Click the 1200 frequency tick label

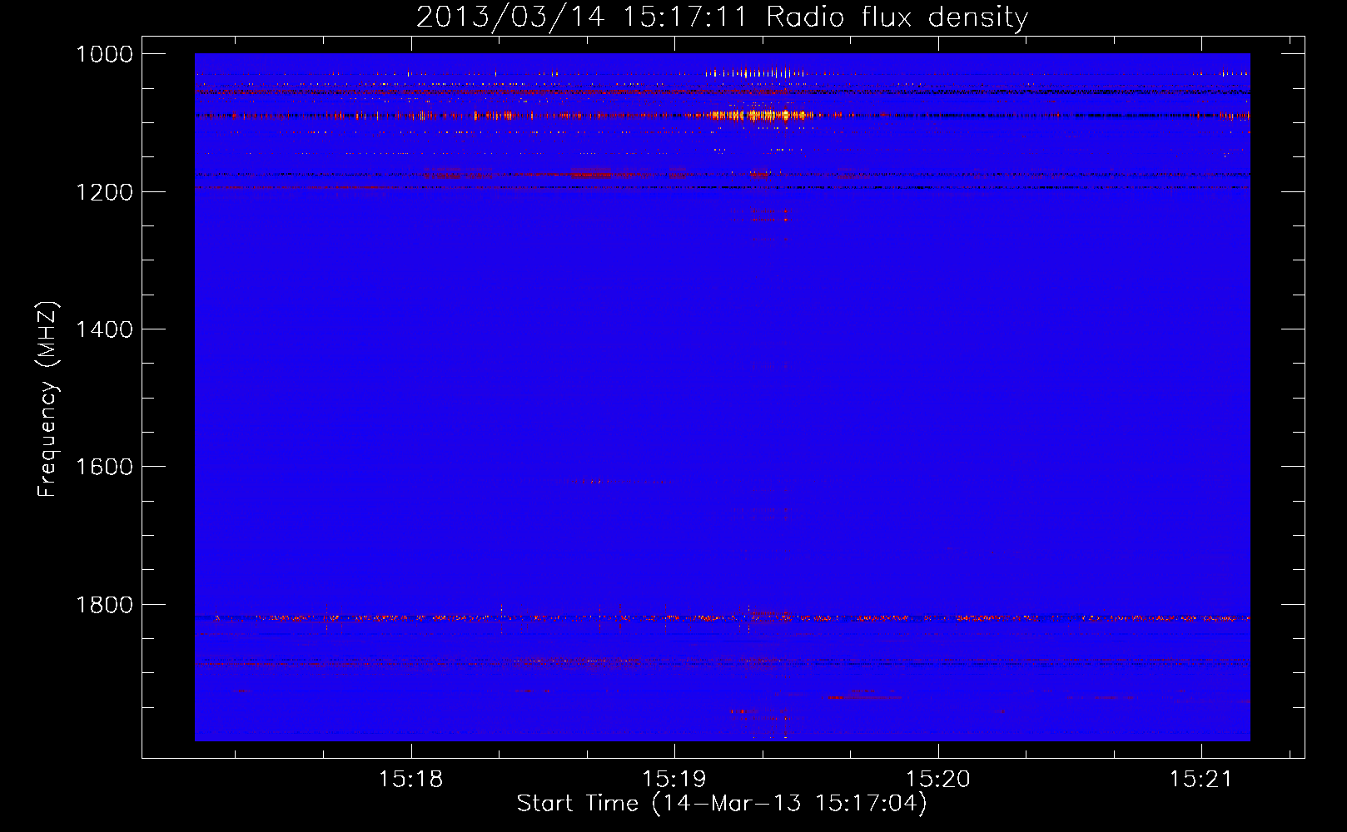[104, 192]
